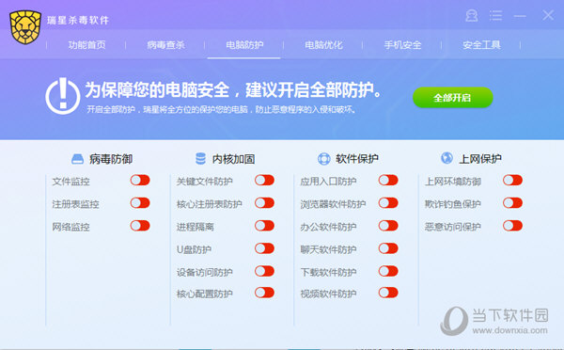
Task: Click the 内核加固 section heading
Action: coord(233,159)
